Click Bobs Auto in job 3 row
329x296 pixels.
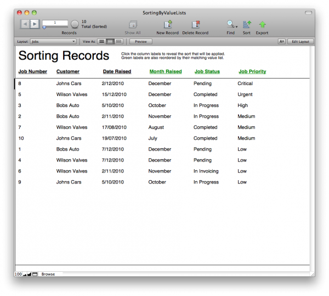pos(67,105)
